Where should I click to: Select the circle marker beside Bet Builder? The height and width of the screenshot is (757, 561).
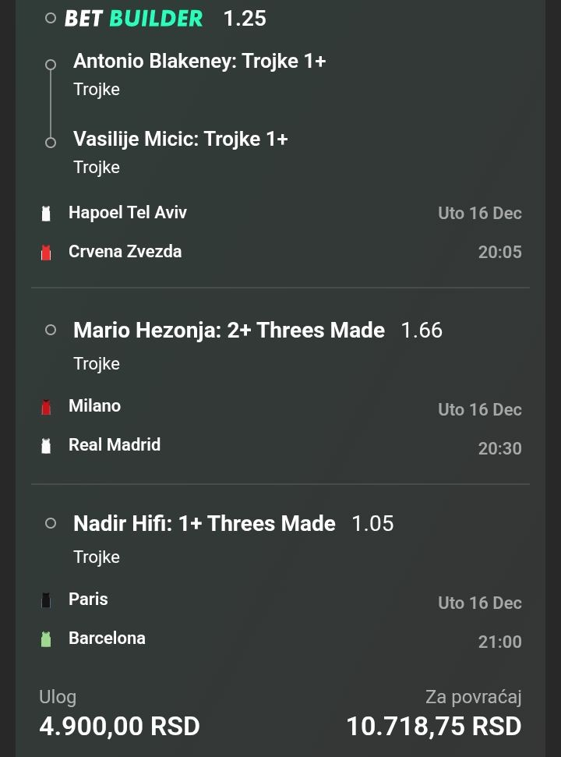point(51,18)
